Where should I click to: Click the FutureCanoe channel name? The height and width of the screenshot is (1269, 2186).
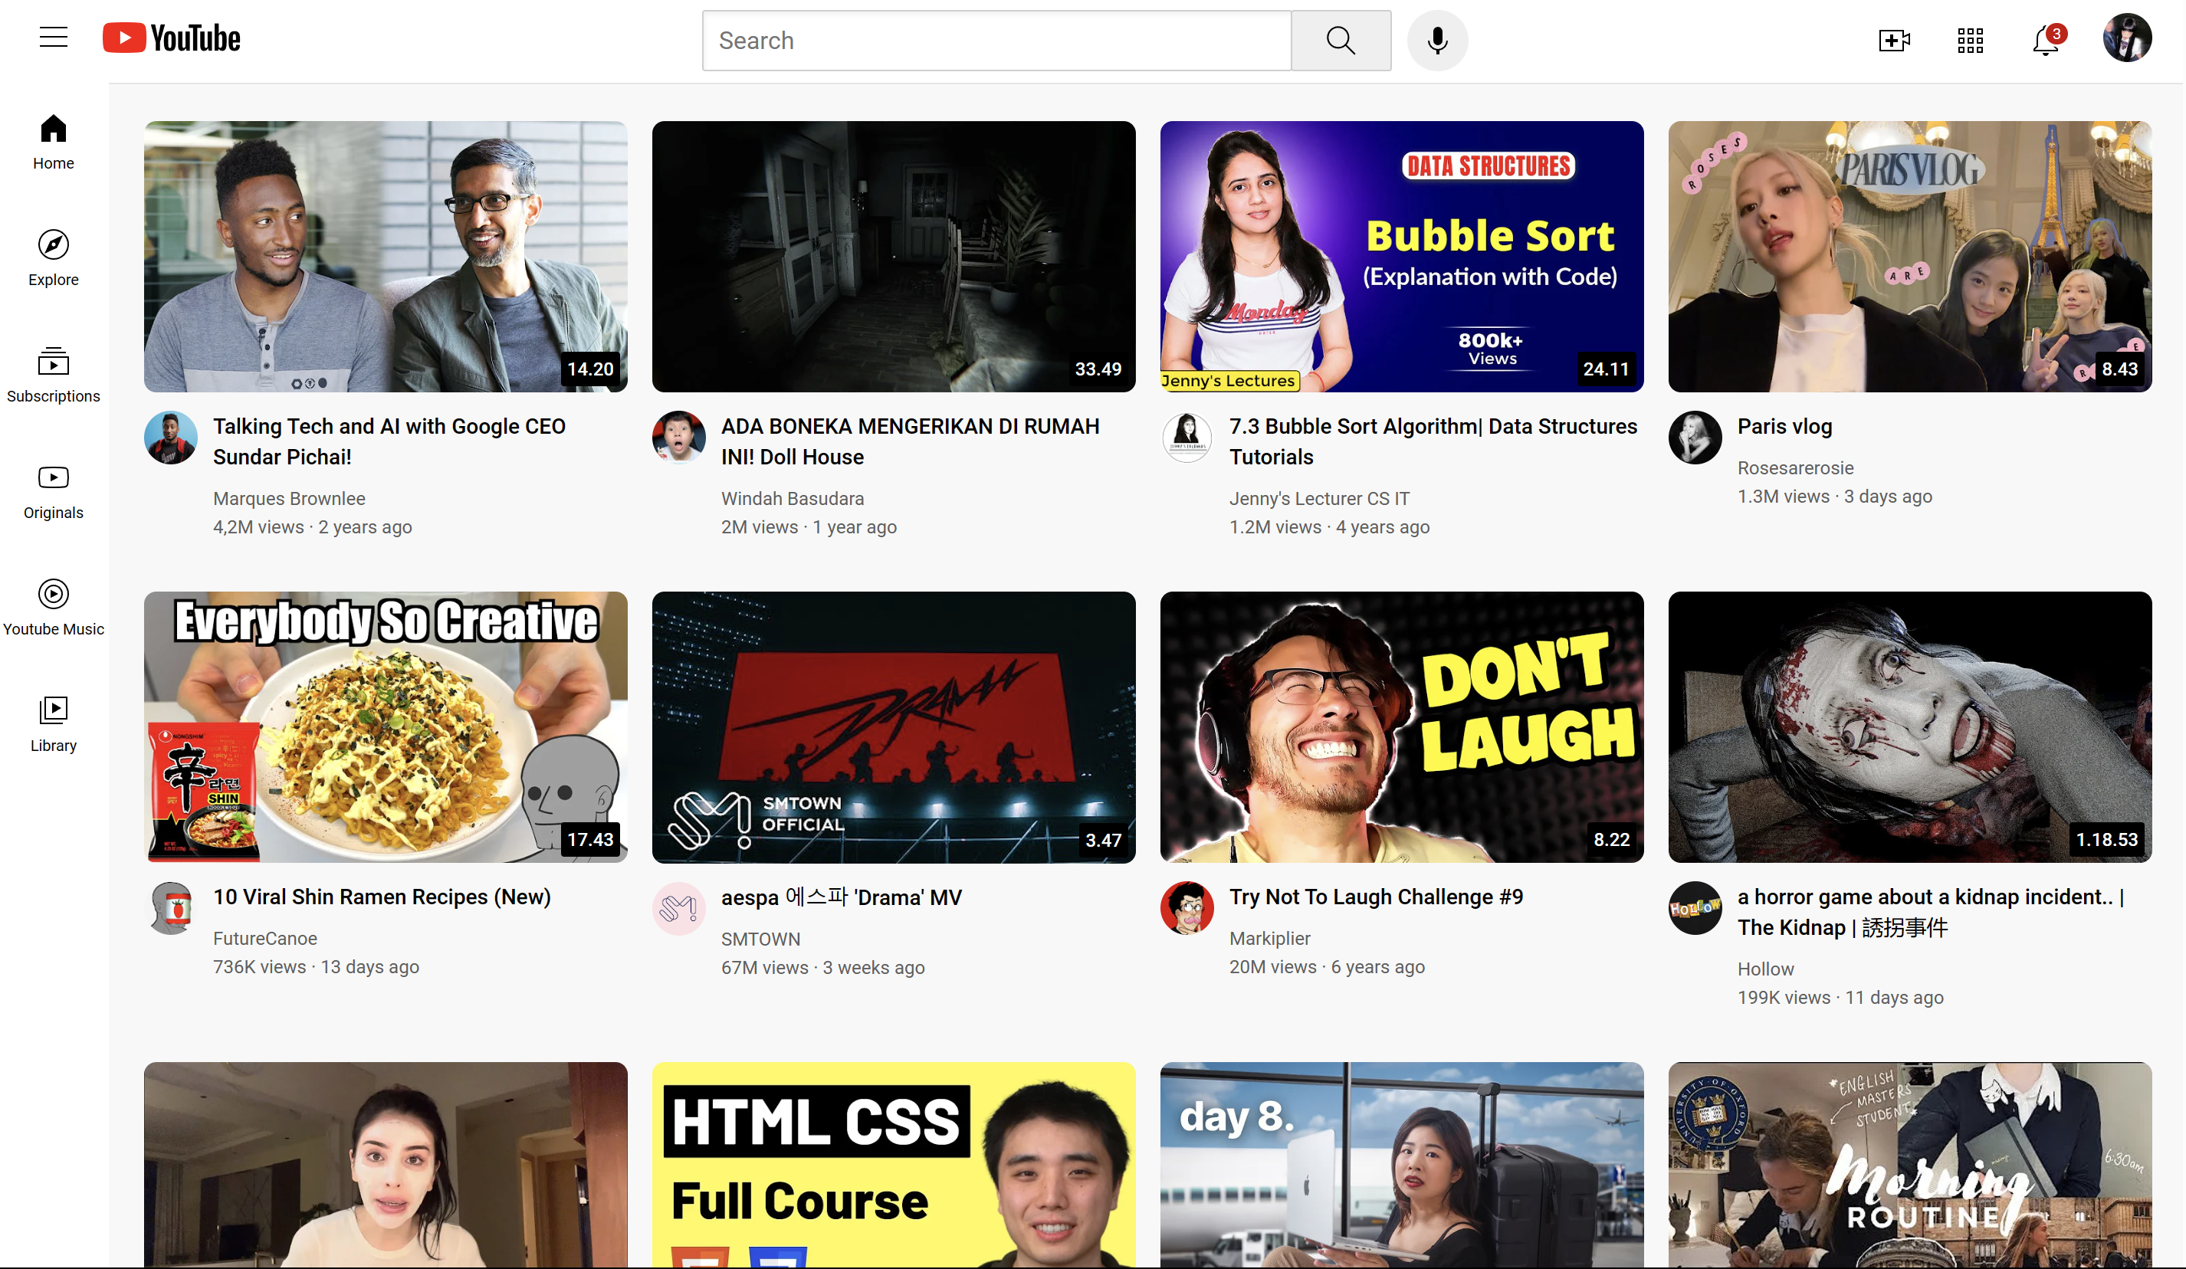(x=264, y=939)
